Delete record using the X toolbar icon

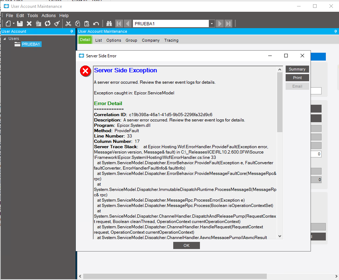pos(29,24)
